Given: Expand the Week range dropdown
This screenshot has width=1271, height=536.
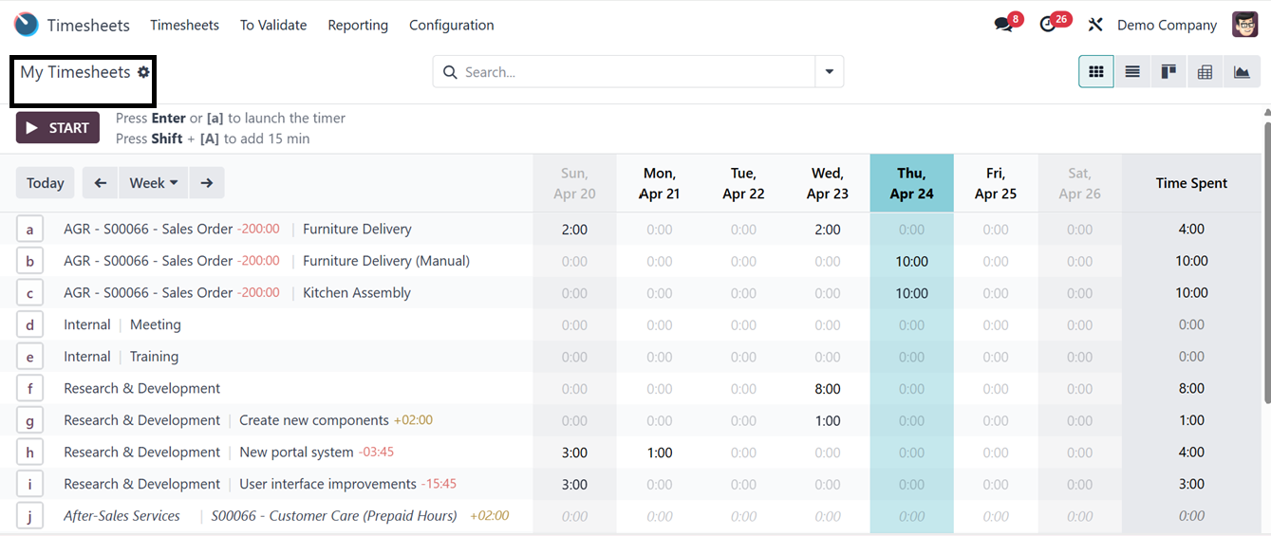Looking at the screenshot, I should [x=153, y=183].
